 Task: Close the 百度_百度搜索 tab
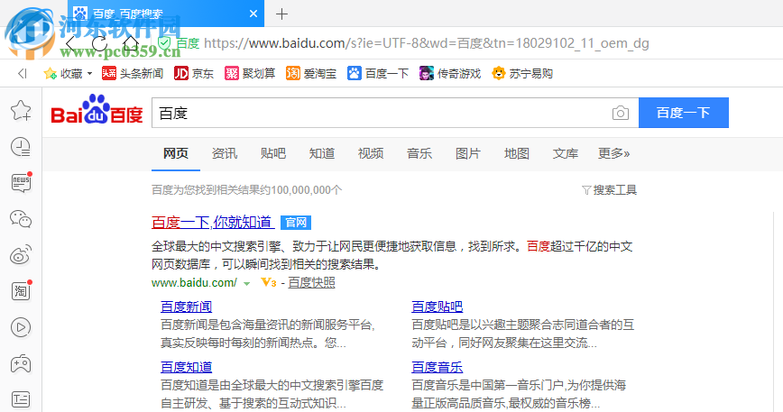click(x=253, y=14)
